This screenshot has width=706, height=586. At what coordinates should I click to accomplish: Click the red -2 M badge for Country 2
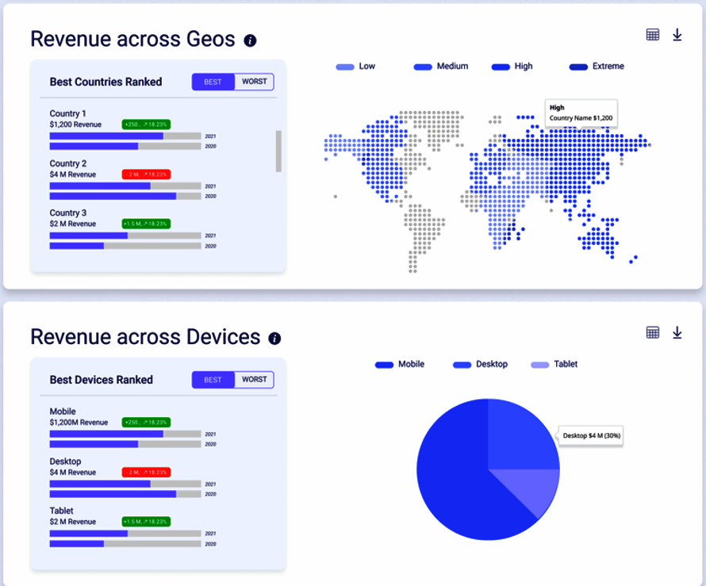tap(146, 174)
